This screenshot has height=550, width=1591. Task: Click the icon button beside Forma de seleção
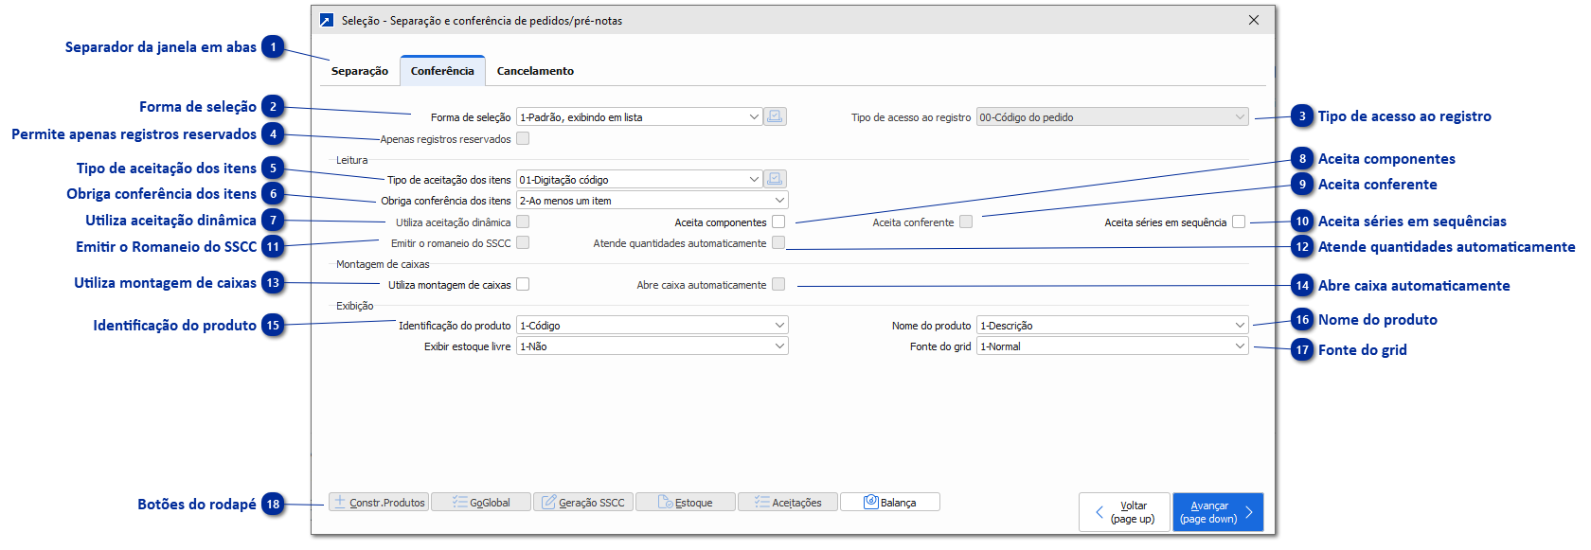[x=775, y=116]
